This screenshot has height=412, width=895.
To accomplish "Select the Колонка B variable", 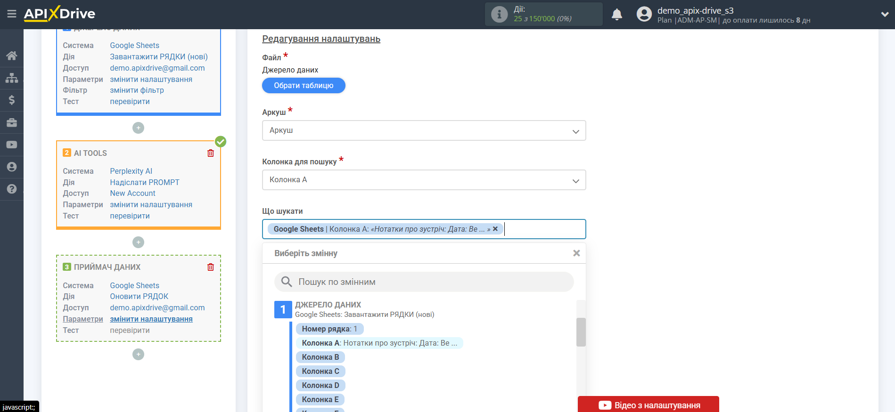I will pos(320,357).
